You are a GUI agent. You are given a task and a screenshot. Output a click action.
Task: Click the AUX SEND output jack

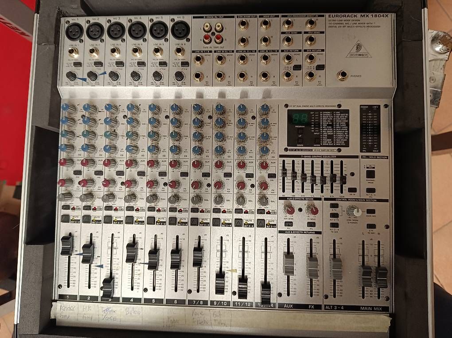click(x=288, y=41)
